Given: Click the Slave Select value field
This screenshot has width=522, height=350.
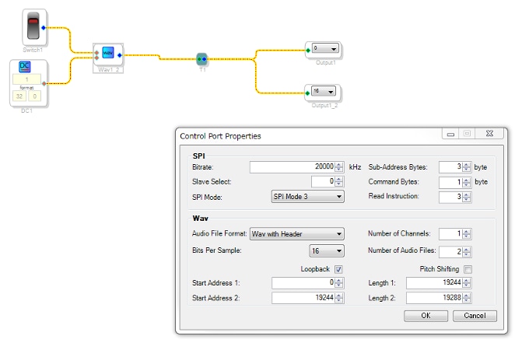Looking at the screenshot, I should [323, 182].
